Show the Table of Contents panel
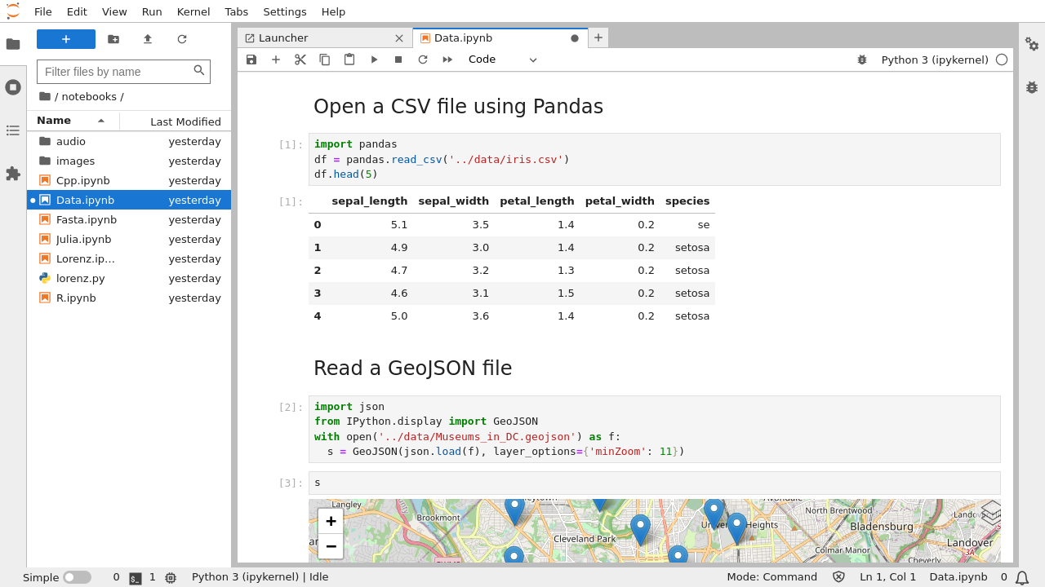The width and height of the screenshot is (1045, 587). click(x=13, y=130)
